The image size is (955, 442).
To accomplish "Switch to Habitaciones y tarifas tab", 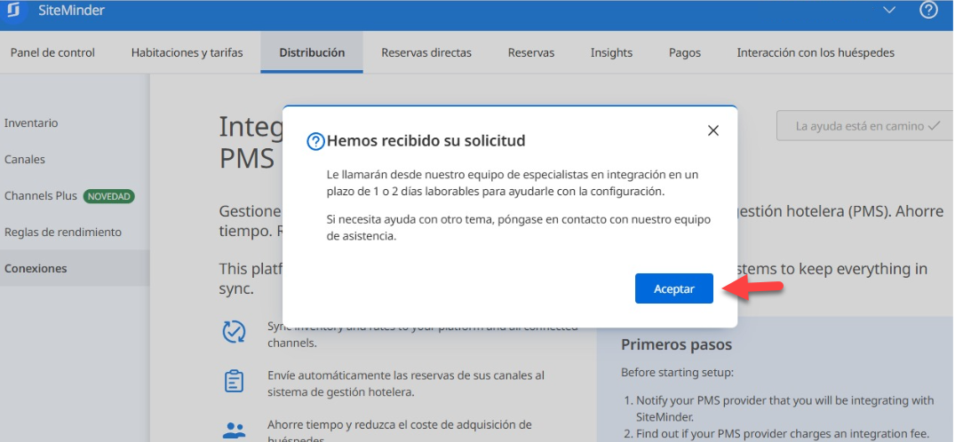I will pos(187,52).
